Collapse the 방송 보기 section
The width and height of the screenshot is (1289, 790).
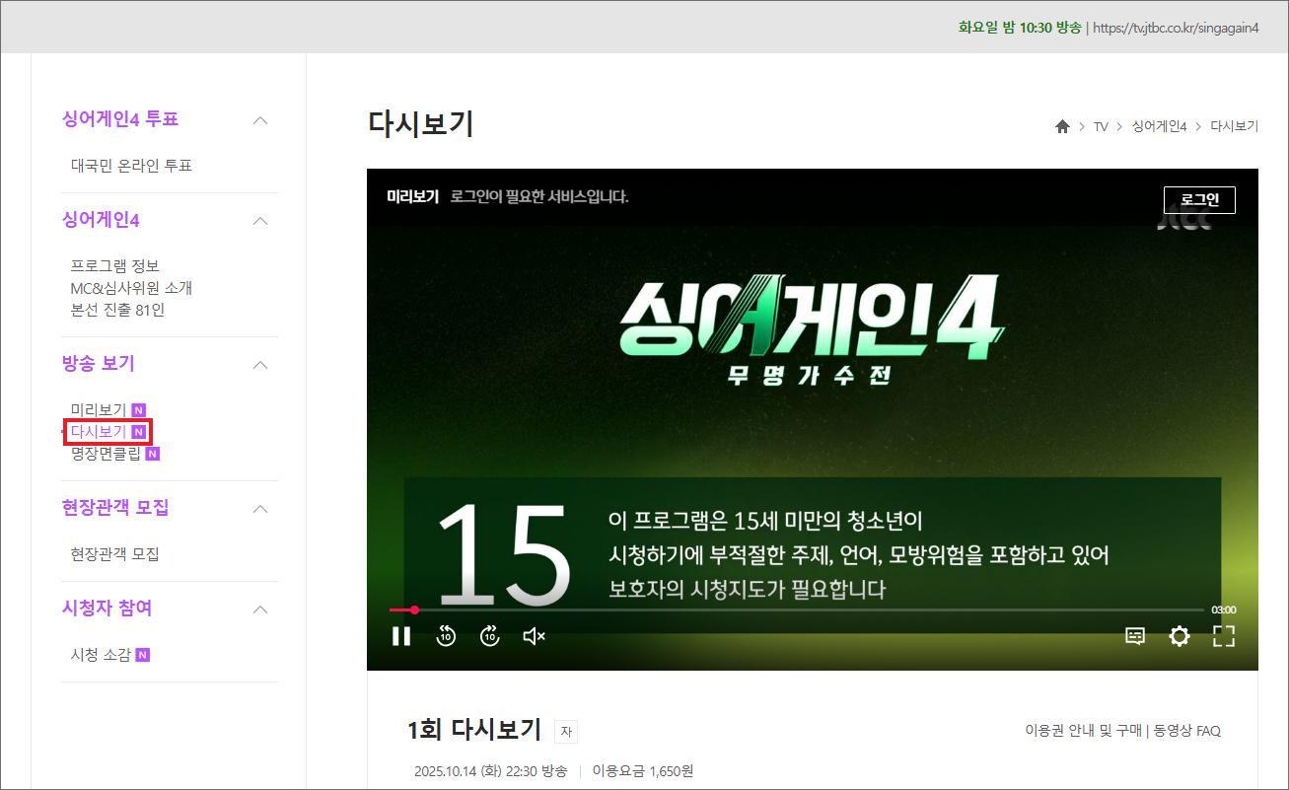[x=260, y=365]
